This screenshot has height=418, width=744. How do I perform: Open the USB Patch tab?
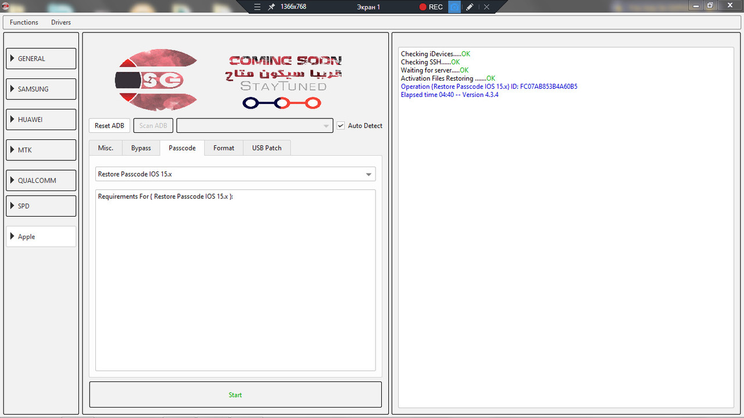267,148
